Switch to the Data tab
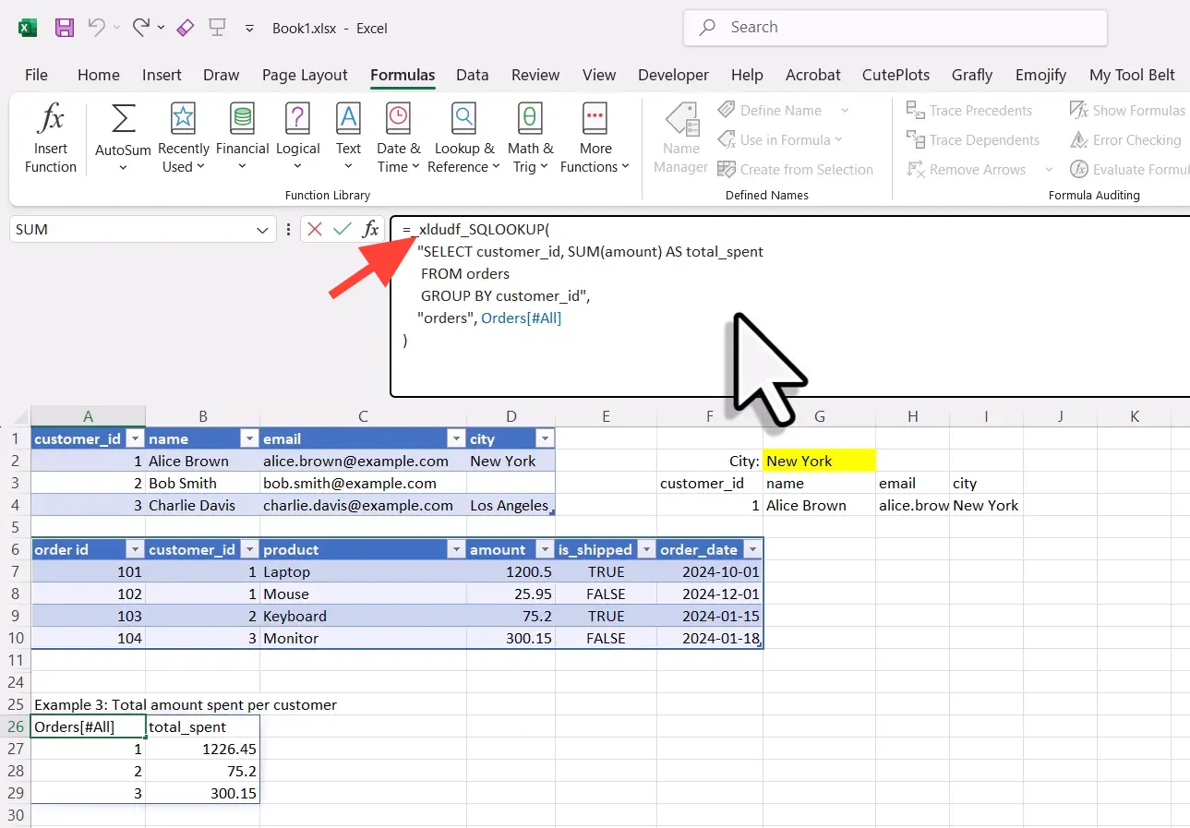 point(472,75)
